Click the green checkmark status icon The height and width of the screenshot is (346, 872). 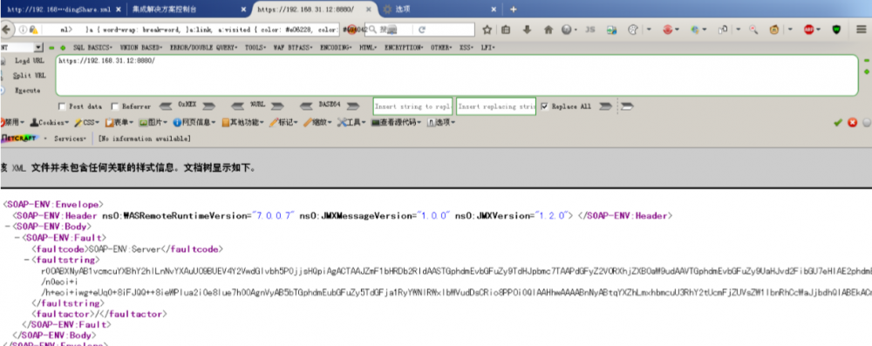tap(837, 122)
